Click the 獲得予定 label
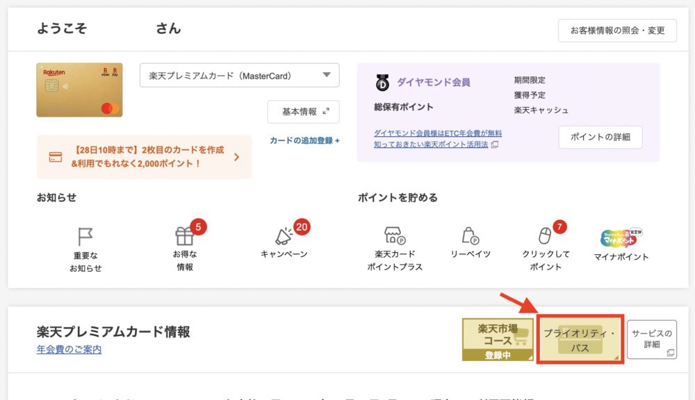 530,95
